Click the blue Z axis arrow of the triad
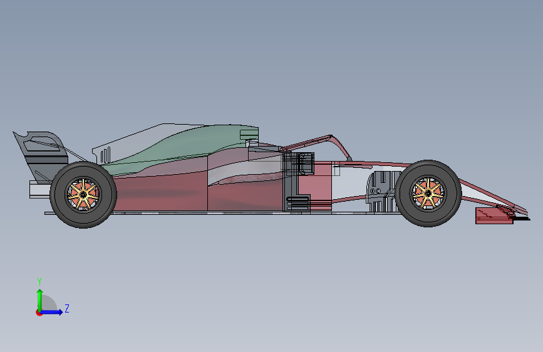Image resolution: width=543 pixels, height=352 pixels. click(x=52, y=312)
